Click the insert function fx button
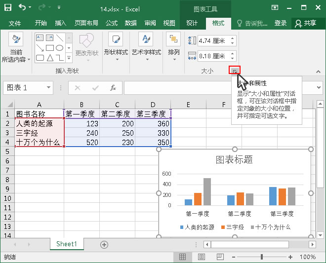Image resolution: width=326 pixels, height=263 pixels. (x=113, y=88)
